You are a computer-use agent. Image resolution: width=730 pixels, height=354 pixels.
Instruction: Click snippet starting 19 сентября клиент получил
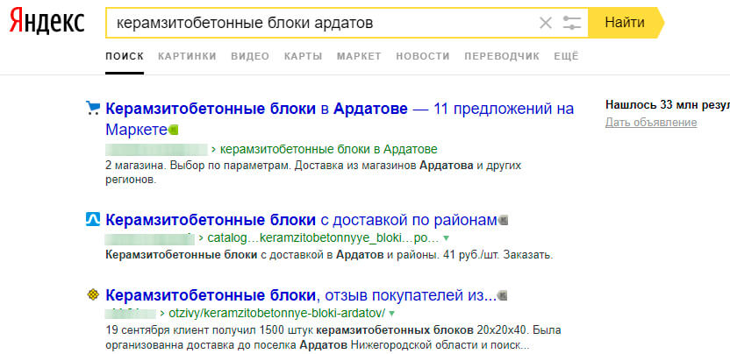333,338
